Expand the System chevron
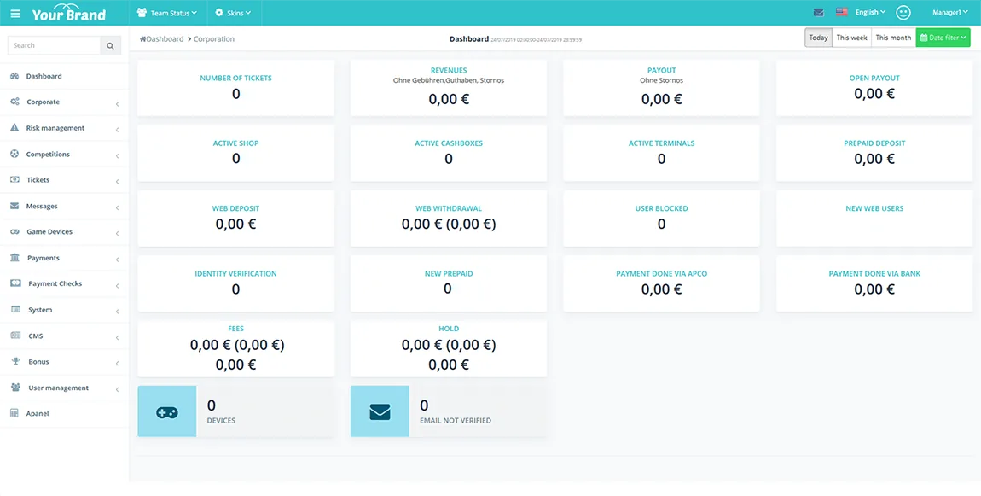The width and height of the screenshot is (981, 496). 117,312
